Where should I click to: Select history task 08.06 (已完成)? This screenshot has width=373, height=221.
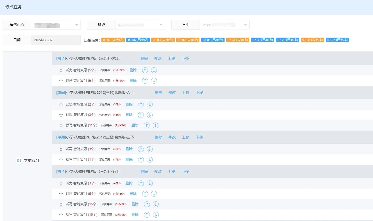pyautogui.click(x=138, y=40)
